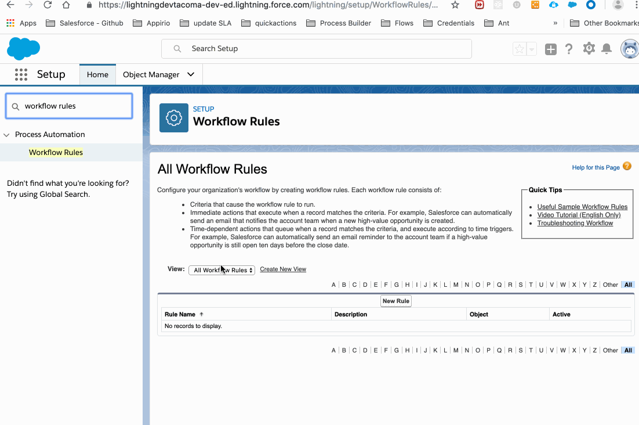Open the Setup gear menu
Screen dimensions: 639x425
click(589, 49)
